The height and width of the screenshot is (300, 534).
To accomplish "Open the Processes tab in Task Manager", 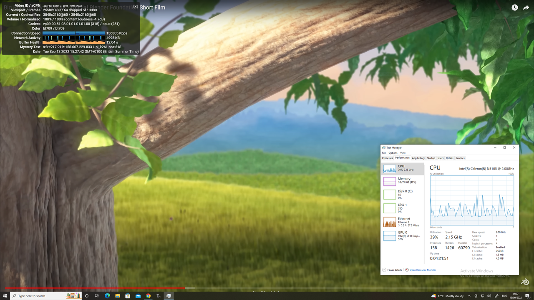I will tap(387, 158).
